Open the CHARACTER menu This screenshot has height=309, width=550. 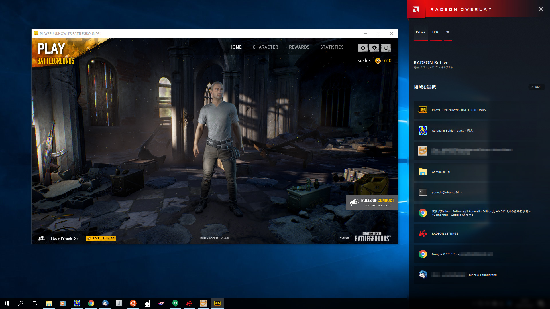click(265, 47)
